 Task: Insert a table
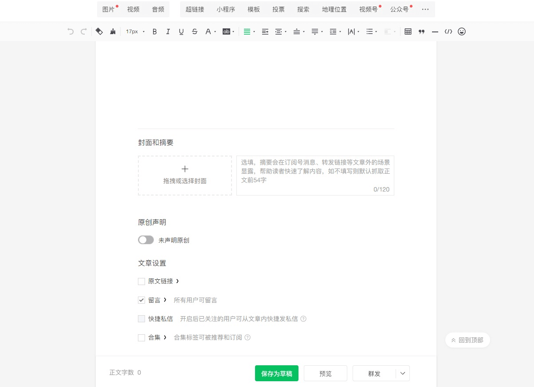coord(408,31)
